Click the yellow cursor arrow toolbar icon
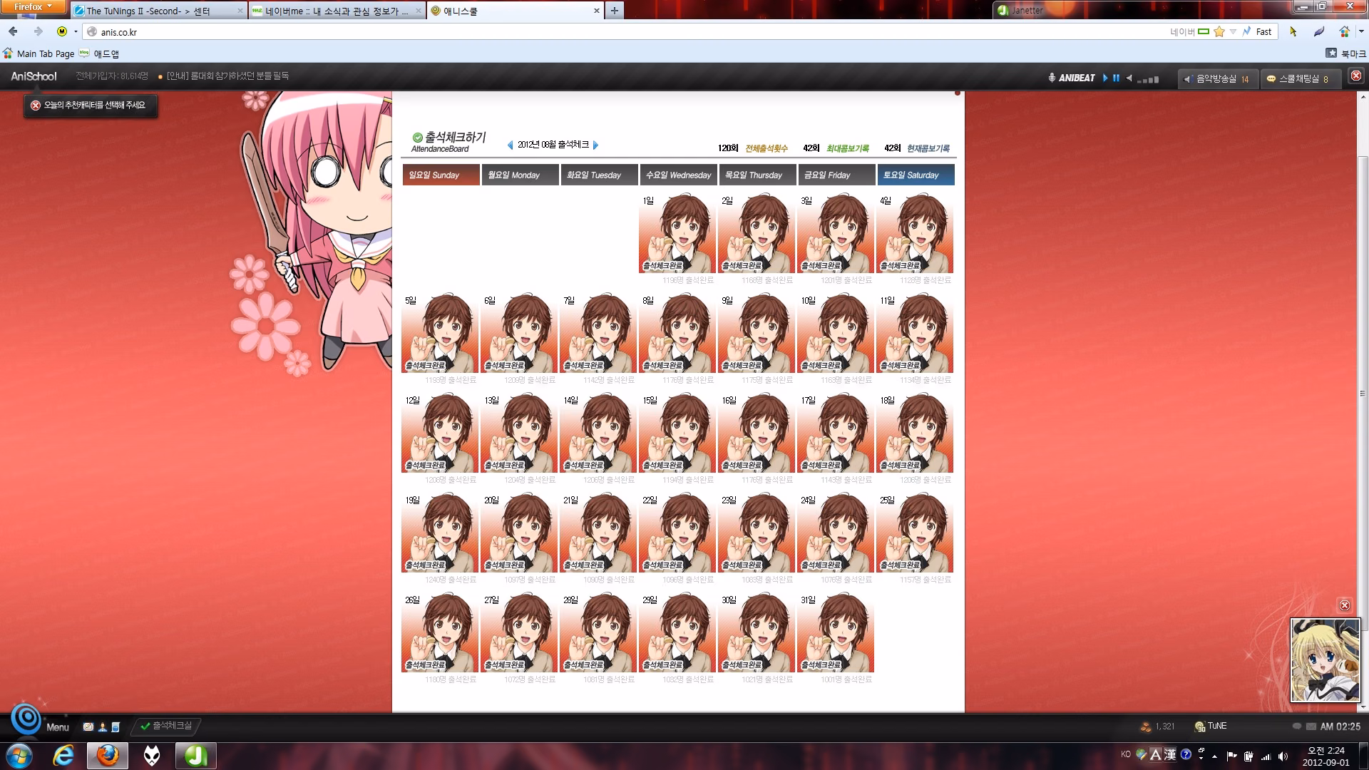Viewport: 1369px width, 770px height. (1293, 31)
